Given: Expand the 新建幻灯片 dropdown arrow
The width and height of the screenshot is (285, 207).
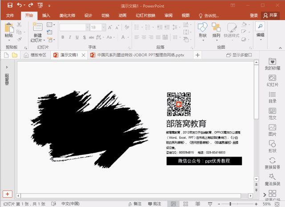Looking at the screenshot, I should (44, 41).
